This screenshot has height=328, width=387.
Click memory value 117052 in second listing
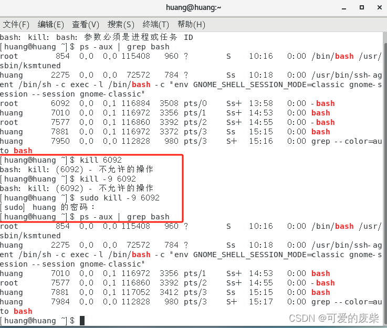coord(136,292)
